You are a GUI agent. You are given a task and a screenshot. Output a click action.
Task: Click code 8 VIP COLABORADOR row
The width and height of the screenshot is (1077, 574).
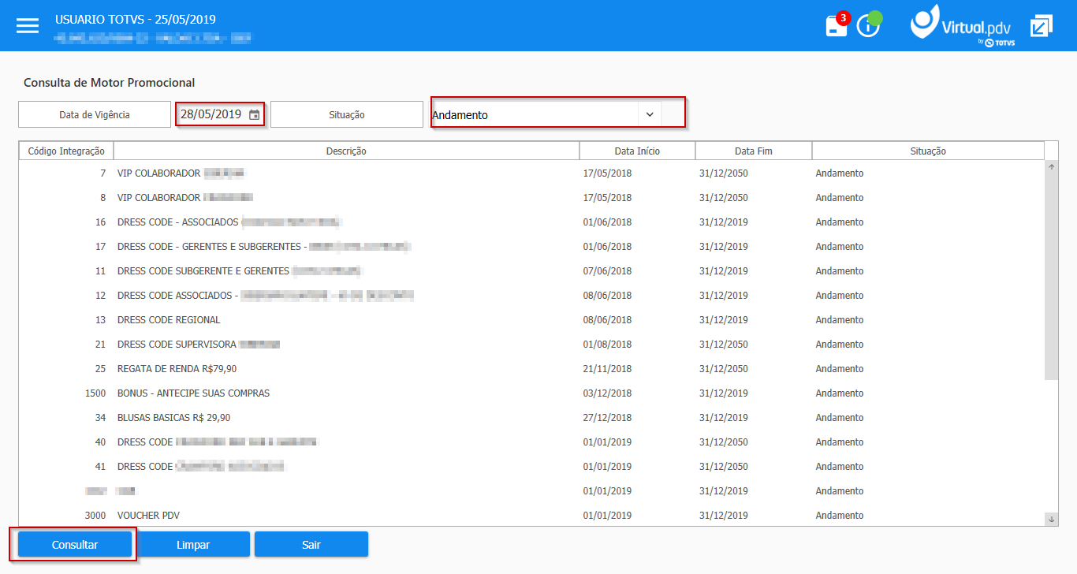[x=532, y=198]
